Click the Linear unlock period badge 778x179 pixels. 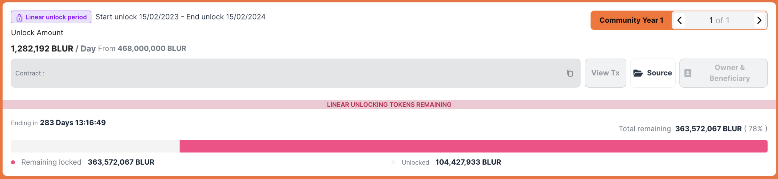(x=51, y=17)
